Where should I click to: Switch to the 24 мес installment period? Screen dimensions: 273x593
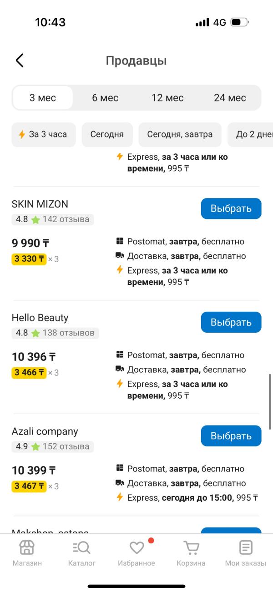230,97
